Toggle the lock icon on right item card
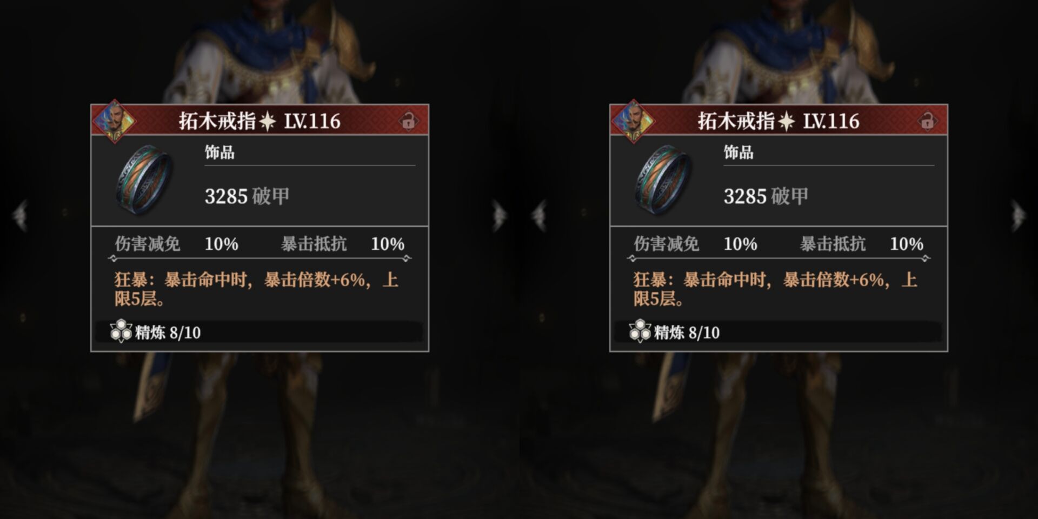 pos(927,121)
